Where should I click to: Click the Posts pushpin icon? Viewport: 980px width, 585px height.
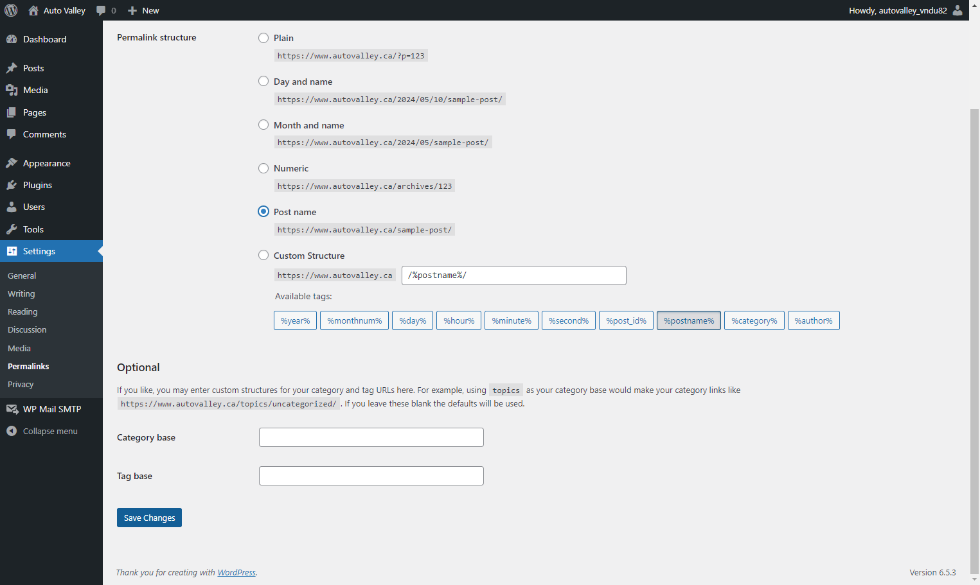click(12, 68)
